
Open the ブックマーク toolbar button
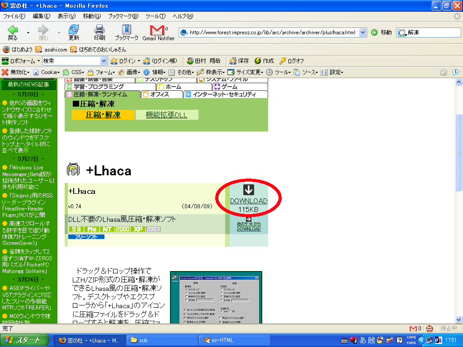point(127,33)
